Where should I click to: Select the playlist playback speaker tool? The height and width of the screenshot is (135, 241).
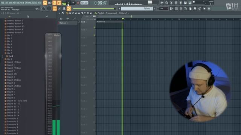pos(91,13)
